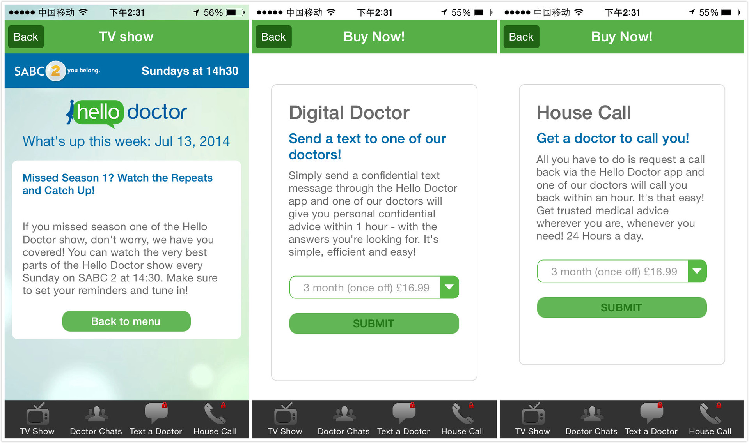Tap Back on the TV show screen
Image resolution: width=749 pixels, height=443 pixels.
(x=26, y=37)
